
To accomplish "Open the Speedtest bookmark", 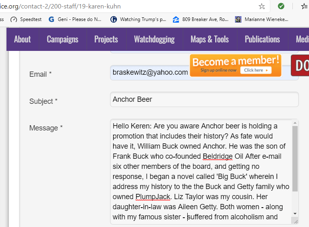I will click(x=26, y=19).
